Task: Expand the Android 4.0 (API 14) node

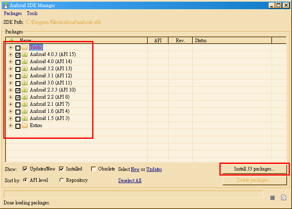Action: pos(10,61)
